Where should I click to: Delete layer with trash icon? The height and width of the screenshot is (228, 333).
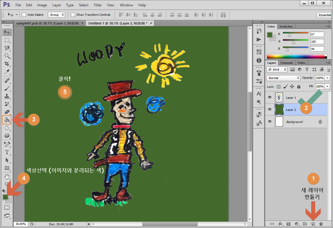click(321, 224)
